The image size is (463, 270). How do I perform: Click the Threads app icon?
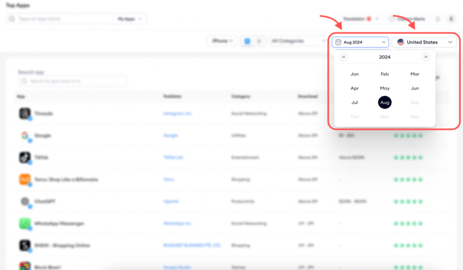click(x=25, y=114)
